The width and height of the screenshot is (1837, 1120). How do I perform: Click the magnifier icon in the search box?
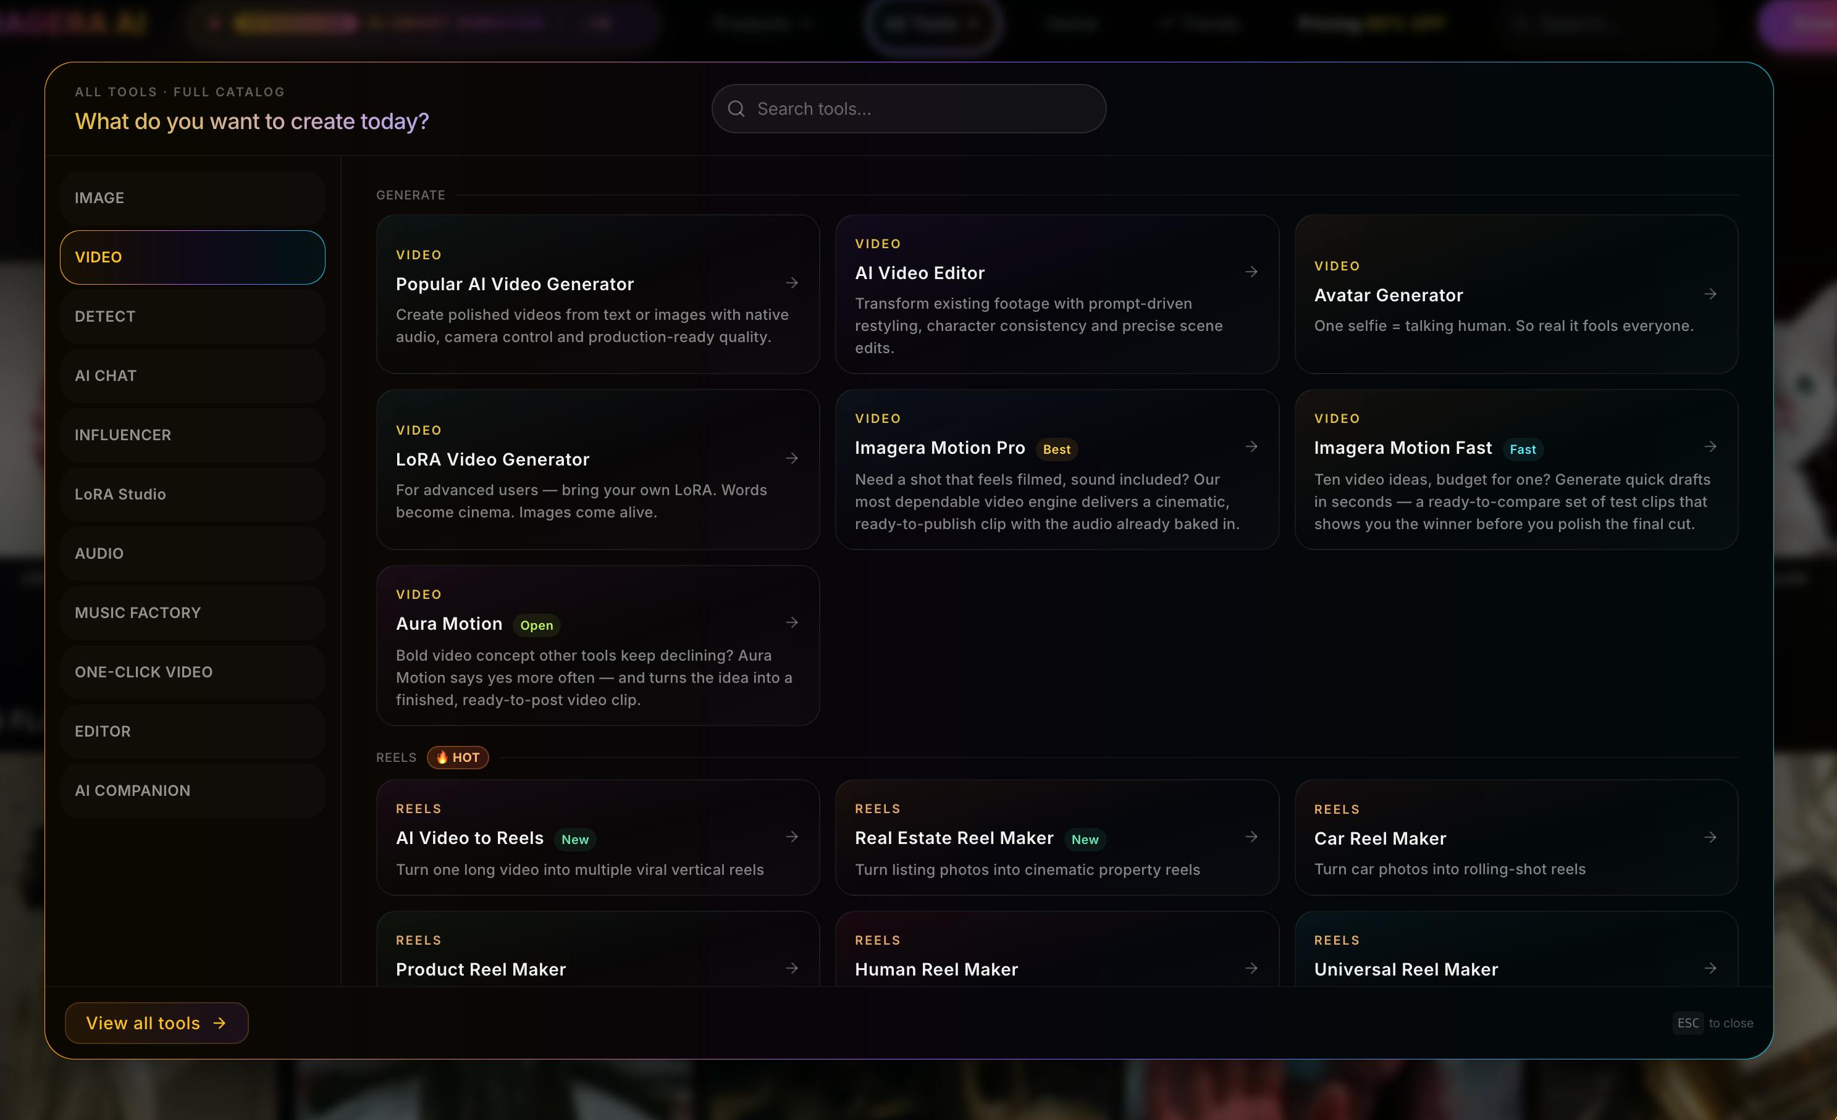coord(736,109)
